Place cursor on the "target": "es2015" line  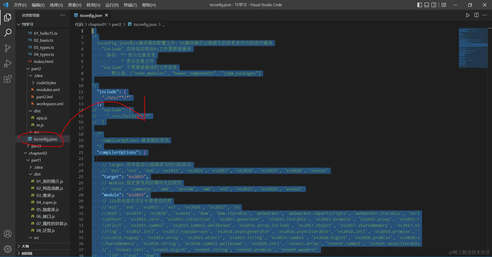125,177
